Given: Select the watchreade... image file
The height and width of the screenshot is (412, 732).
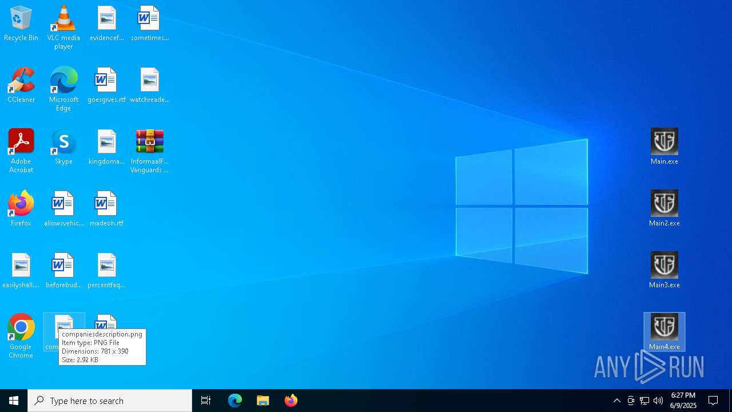Looking at the screenshot, I should coord(150,86).
